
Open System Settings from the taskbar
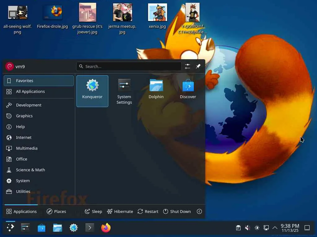tap(25, 228)
